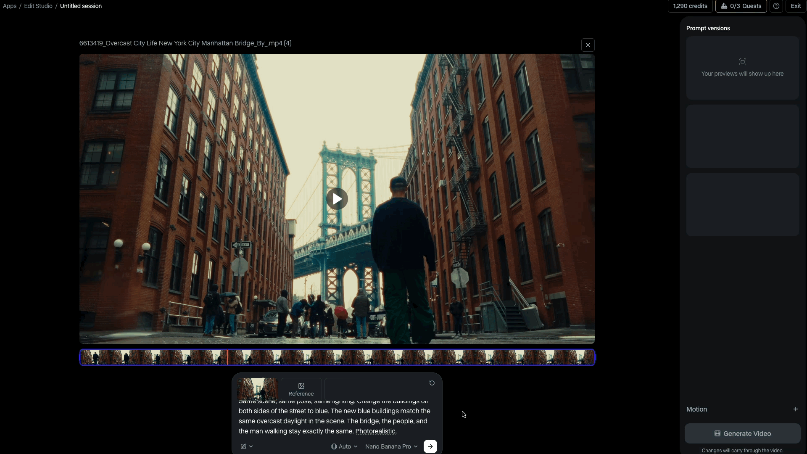
Task: Select the source frame thumbnail in prompt box
Action: point(257,389)
